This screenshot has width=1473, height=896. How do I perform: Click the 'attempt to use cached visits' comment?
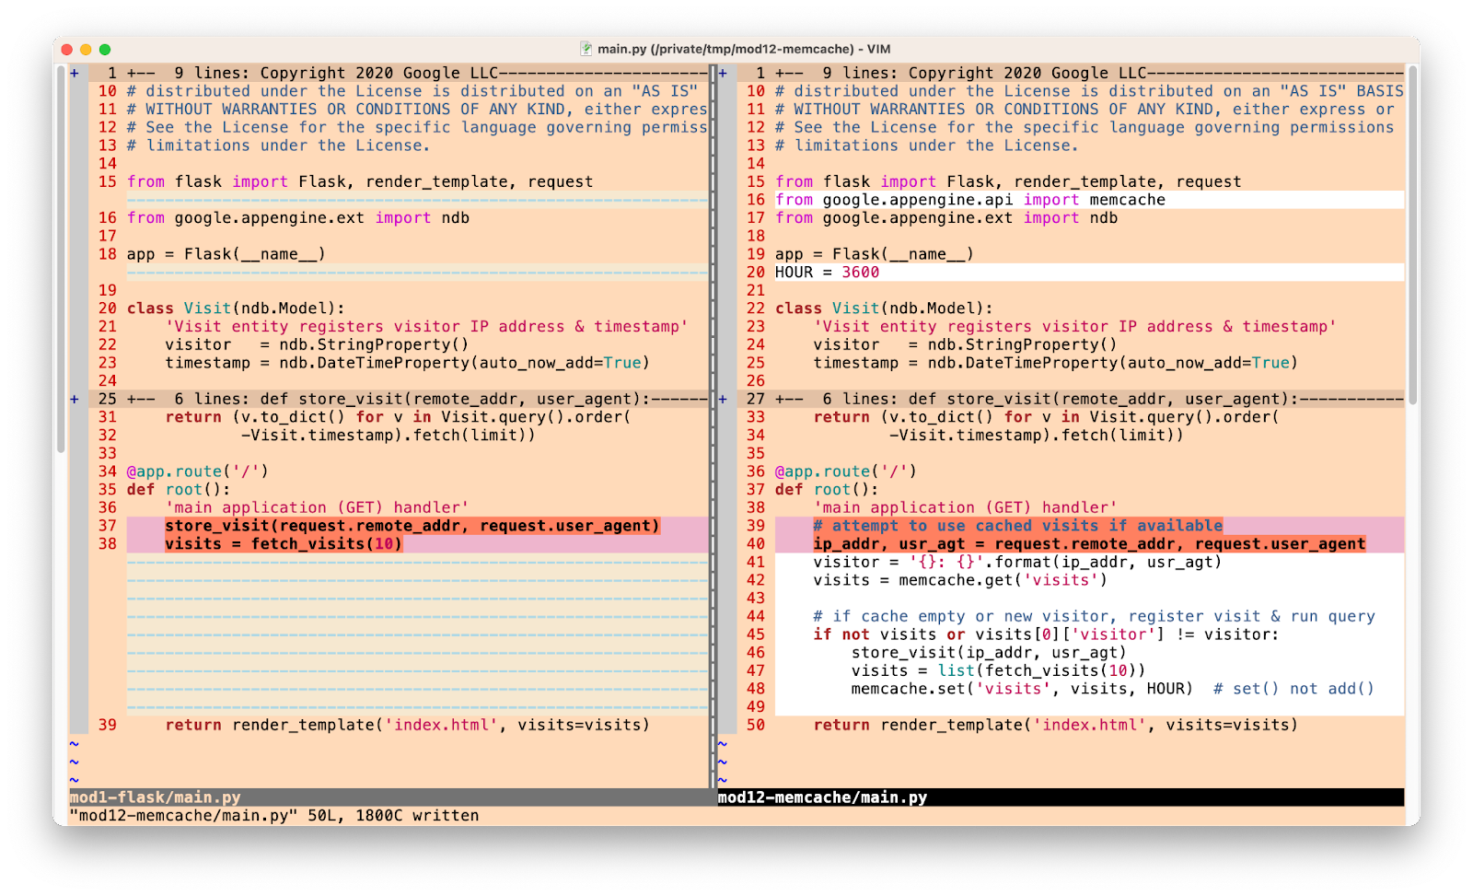pyautogui.click(x=1017, y=526)
